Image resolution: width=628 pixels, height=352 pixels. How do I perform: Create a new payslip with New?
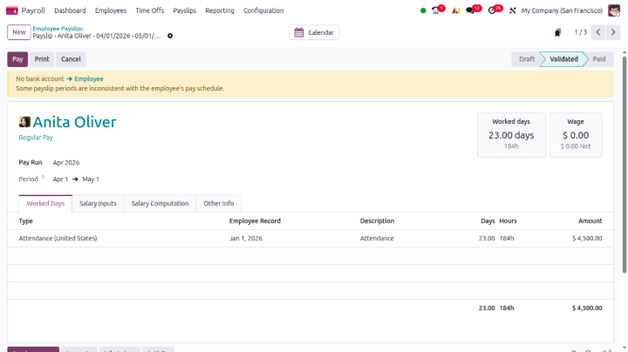coord(19,32)
